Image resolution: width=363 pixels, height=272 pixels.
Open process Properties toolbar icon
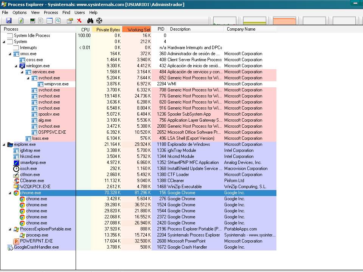70,20
